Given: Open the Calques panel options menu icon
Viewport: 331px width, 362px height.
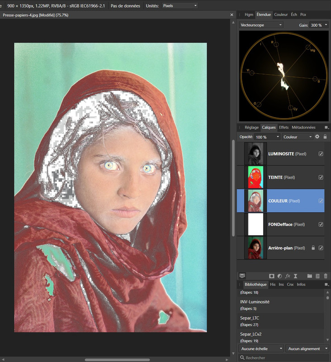Looking at the screenshot, I should (326, 128).
